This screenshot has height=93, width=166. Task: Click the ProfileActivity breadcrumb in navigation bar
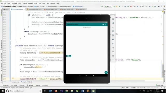tap(78, 6)
